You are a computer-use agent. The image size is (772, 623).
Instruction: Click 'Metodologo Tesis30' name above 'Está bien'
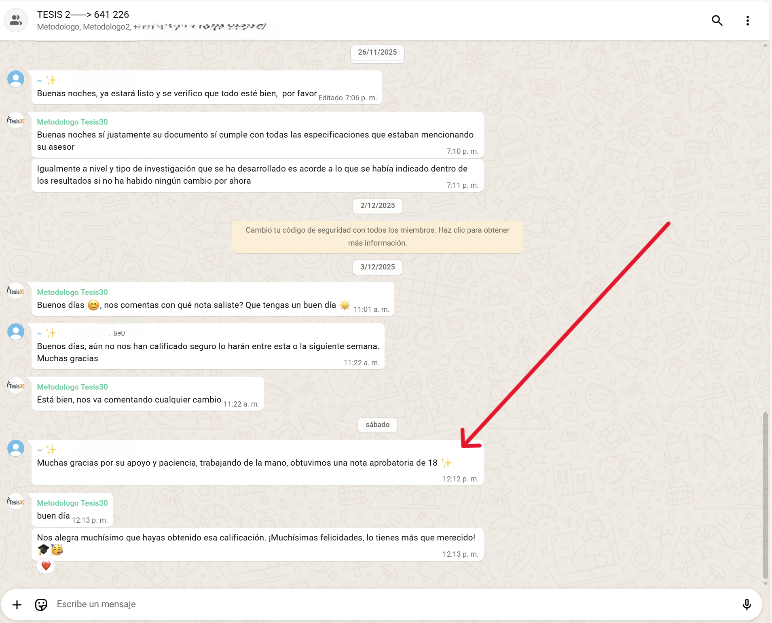[72, 387]
